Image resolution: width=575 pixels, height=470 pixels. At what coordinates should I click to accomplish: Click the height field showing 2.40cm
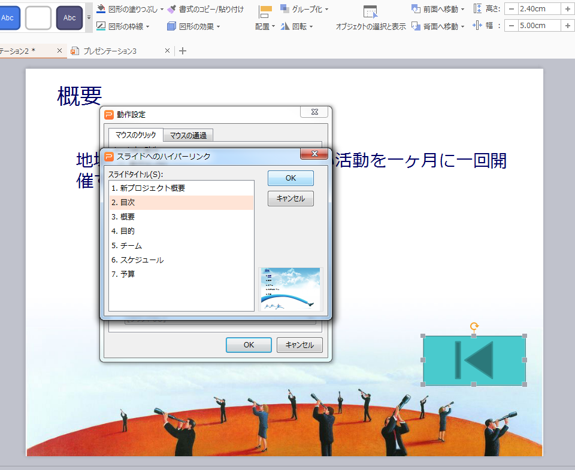pyautogui.click(x=540, y=9)
